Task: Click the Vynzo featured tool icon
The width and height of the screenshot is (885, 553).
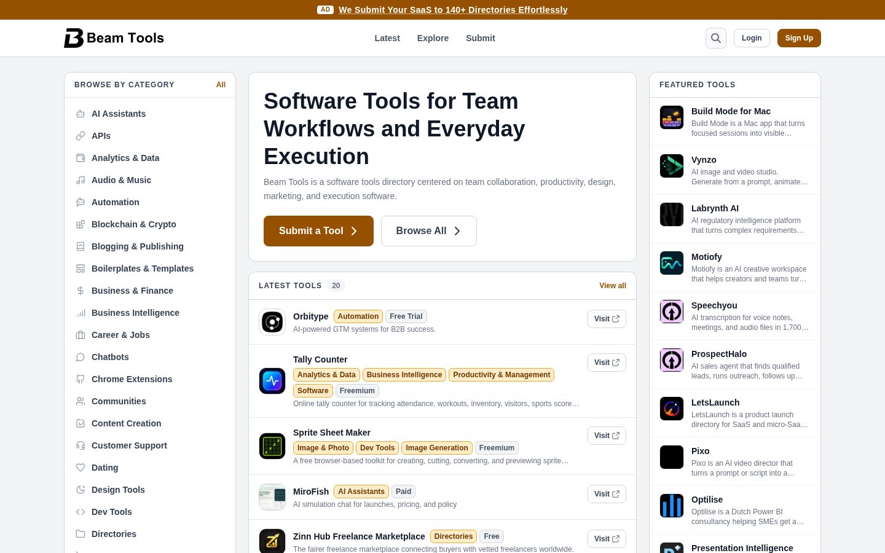Action: [672, 166]
